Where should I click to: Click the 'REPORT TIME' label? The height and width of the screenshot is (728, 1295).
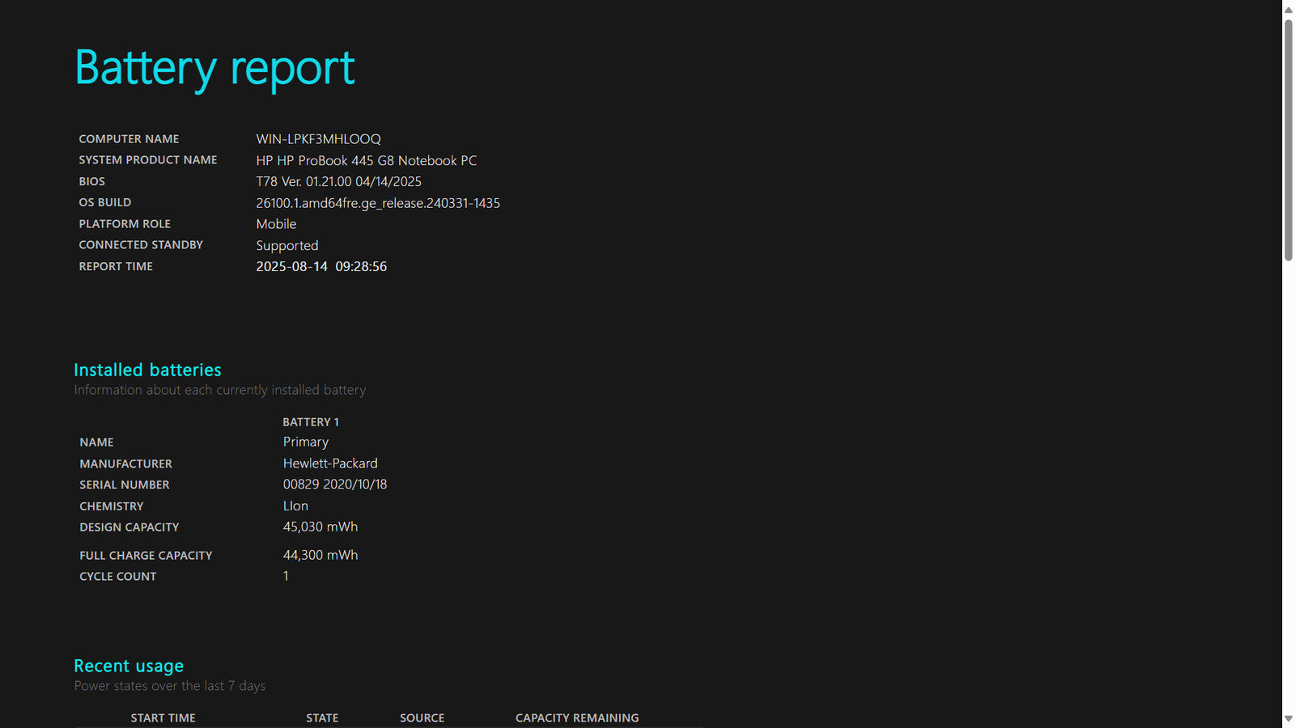(x=116, y=266)
